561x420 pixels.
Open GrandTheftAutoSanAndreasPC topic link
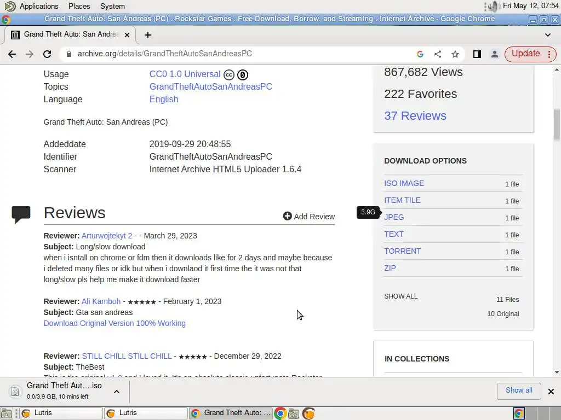pos(211,86)
